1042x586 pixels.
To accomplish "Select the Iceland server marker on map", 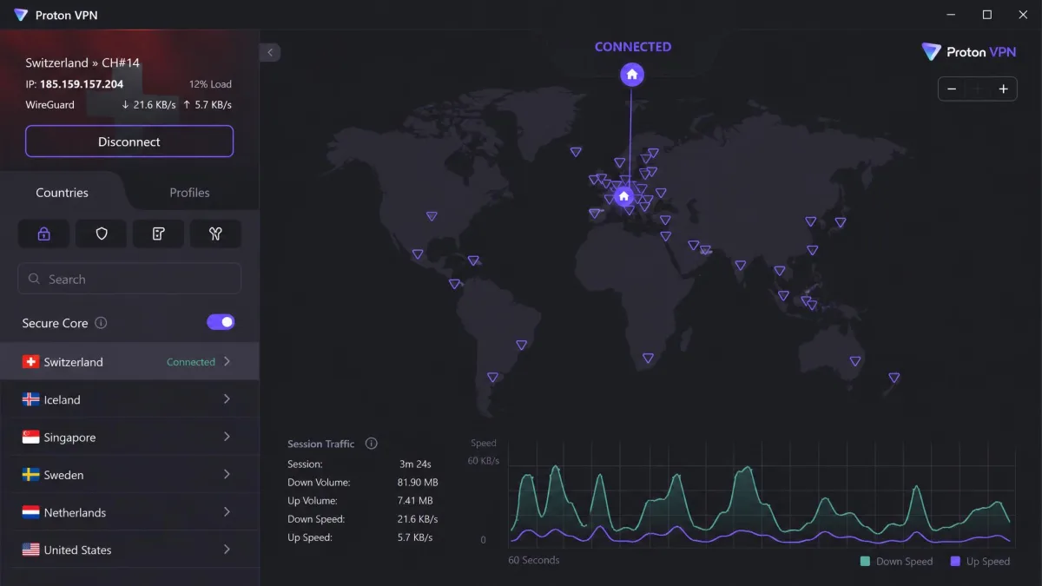I will coord(576,152).
